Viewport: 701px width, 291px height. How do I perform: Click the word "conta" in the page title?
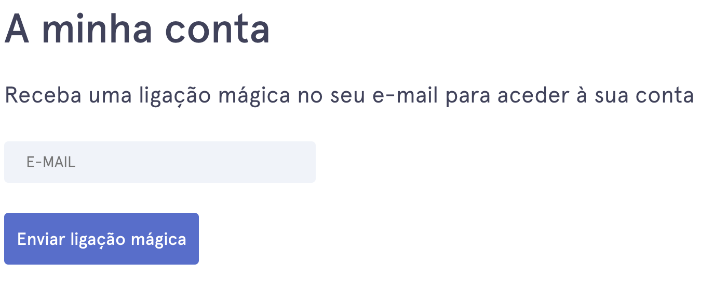(217, 28)
